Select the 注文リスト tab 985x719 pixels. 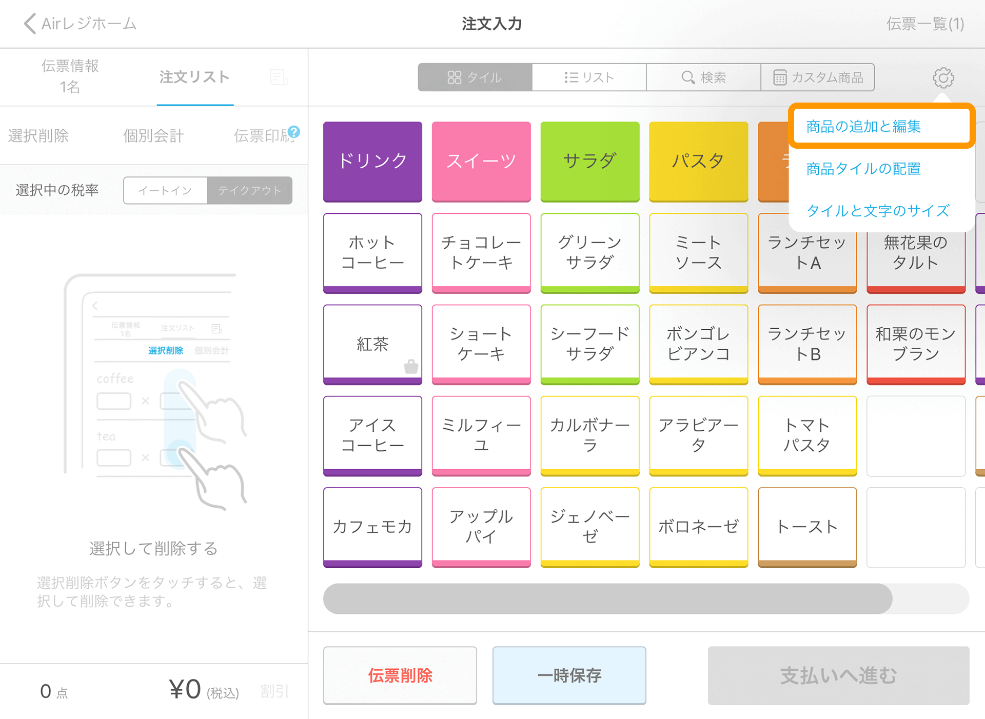(195, 77)
